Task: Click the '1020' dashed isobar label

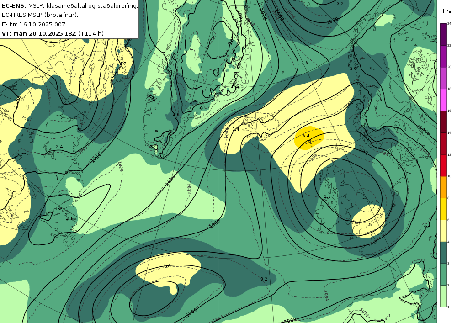Action: pos(120,167)
